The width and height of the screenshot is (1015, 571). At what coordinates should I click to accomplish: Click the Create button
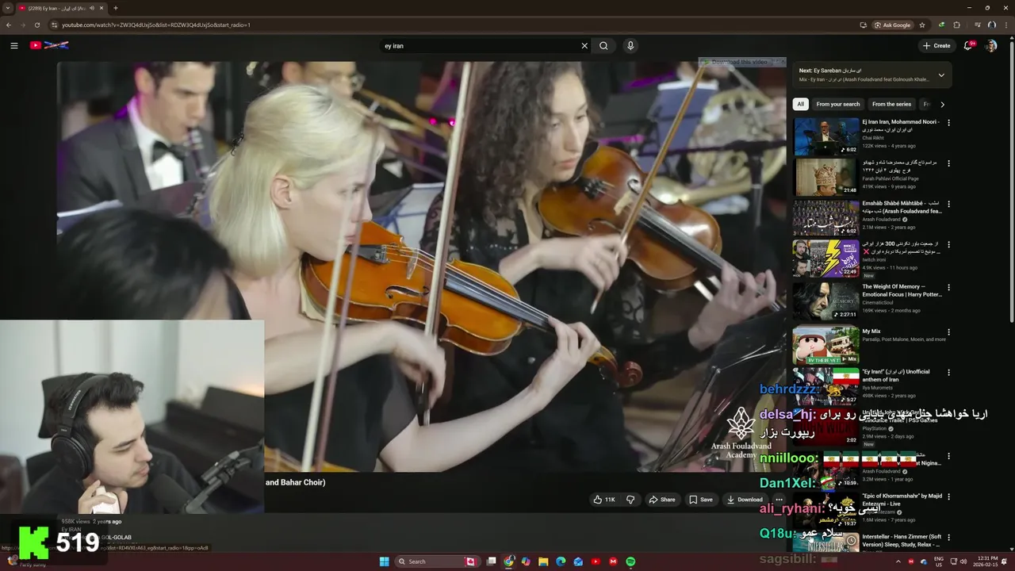point(936,46)
